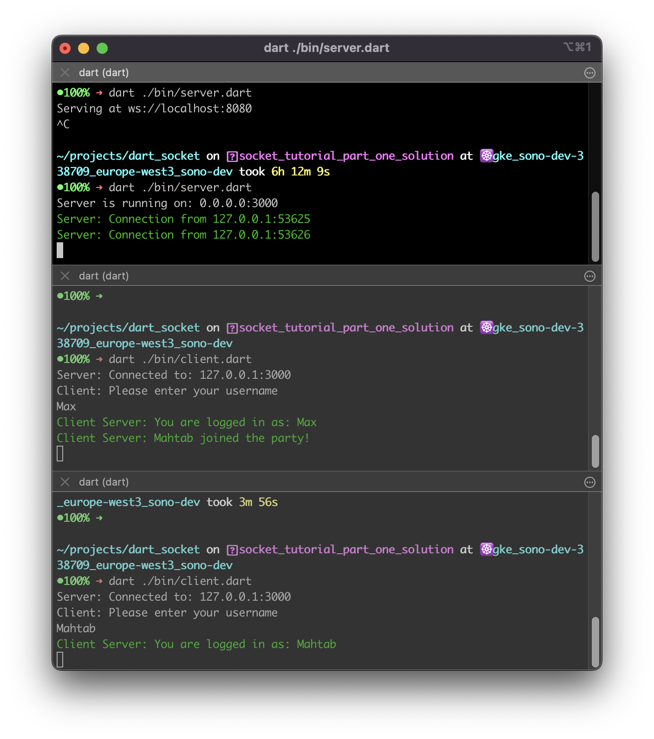Click 'Connected to: 127.0.0.1:3000' in middle pane

[x=200, y=375]
